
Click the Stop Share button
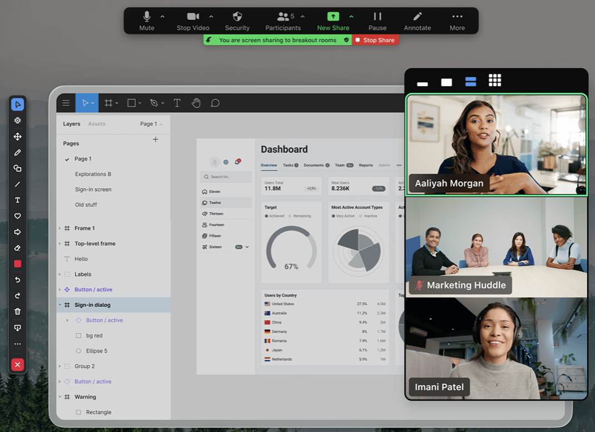375,40
